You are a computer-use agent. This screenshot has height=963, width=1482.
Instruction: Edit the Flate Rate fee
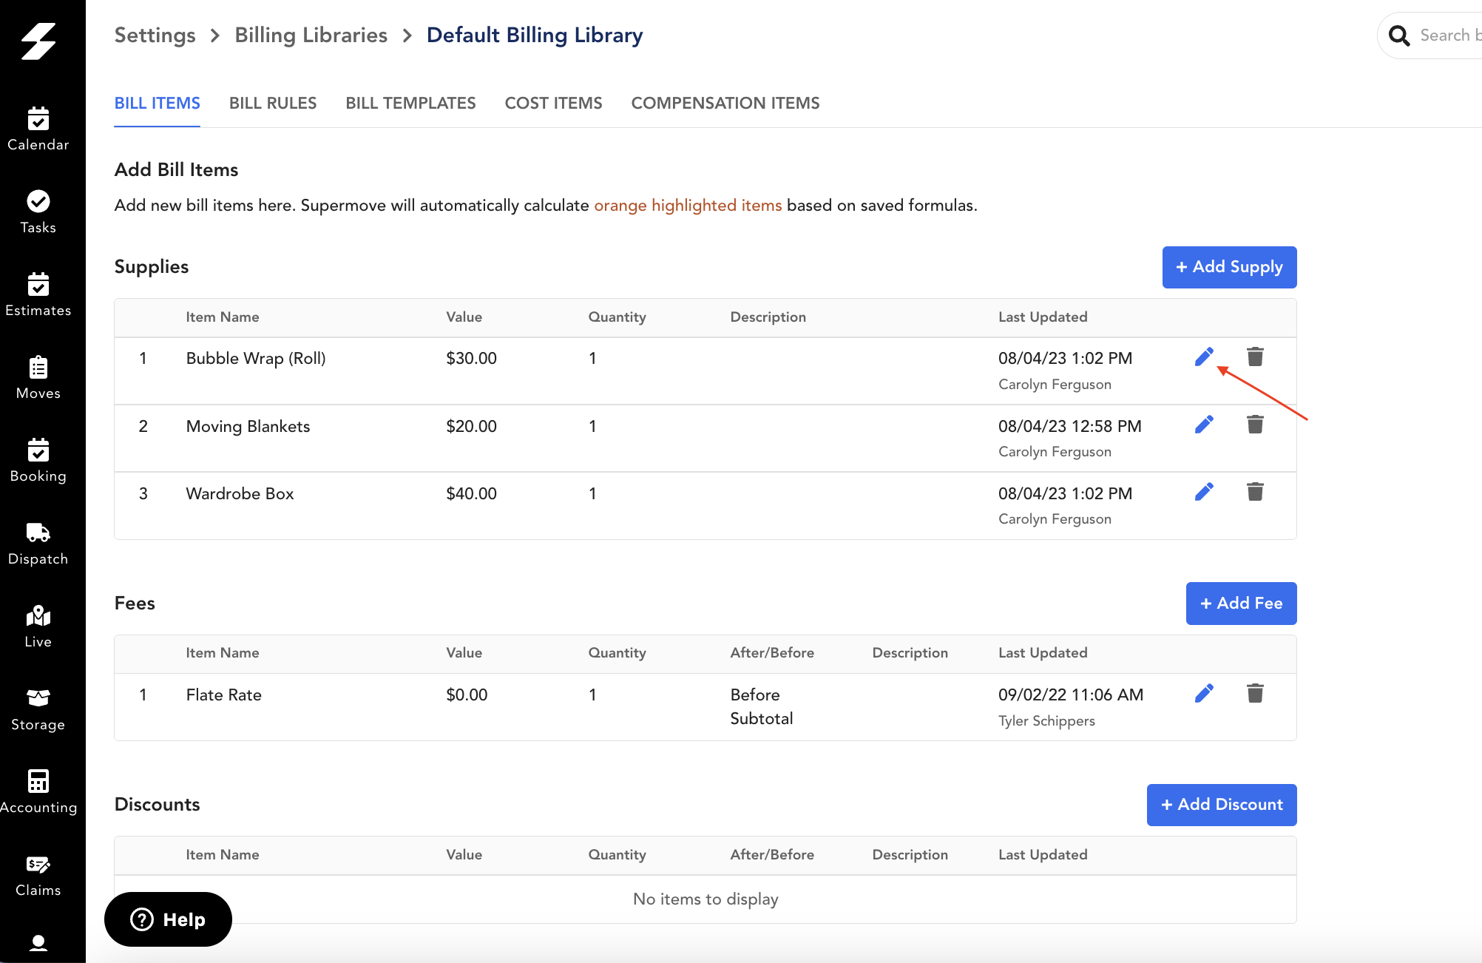point(1204,693)
